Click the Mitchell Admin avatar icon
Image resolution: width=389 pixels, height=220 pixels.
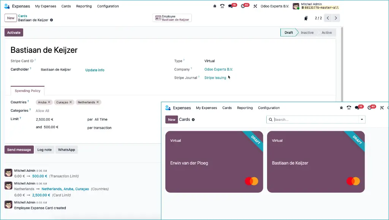coord(296,6)
